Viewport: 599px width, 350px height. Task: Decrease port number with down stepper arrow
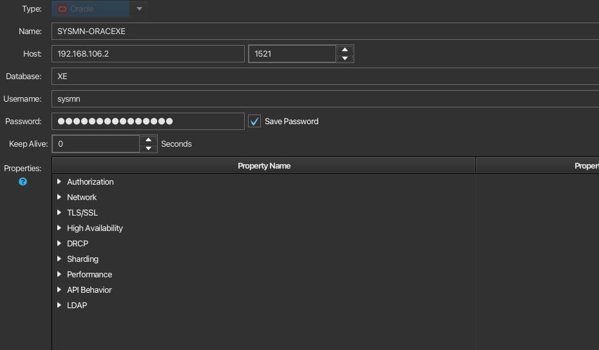pos(345,59)
